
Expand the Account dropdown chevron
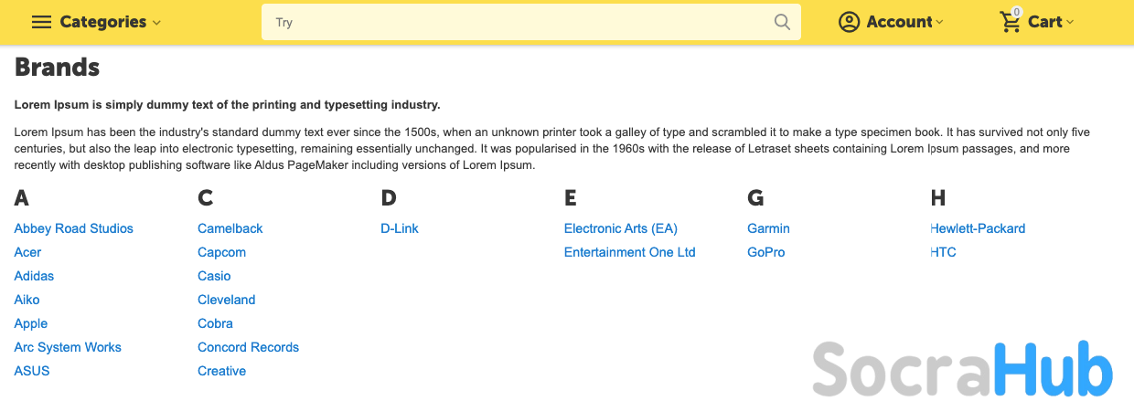(940, 23)
